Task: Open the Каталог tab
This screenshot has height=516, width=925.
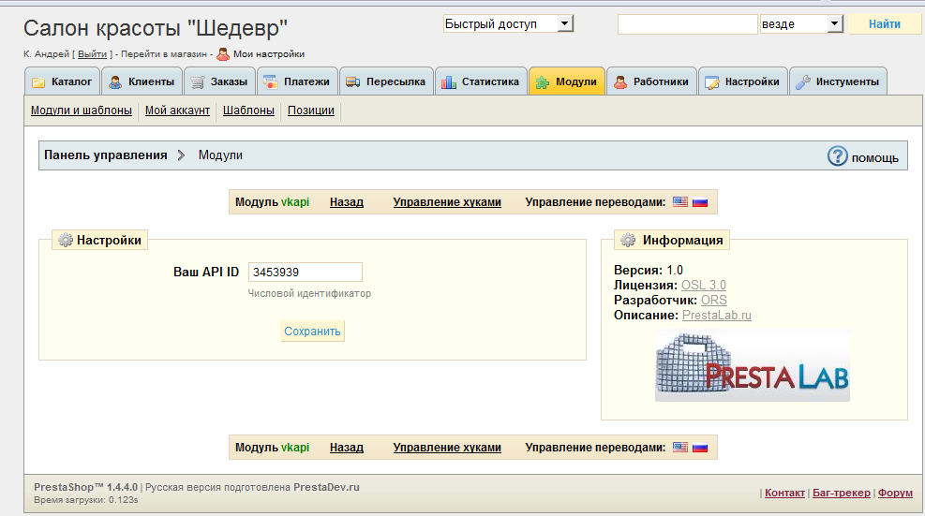Action: 63,81
